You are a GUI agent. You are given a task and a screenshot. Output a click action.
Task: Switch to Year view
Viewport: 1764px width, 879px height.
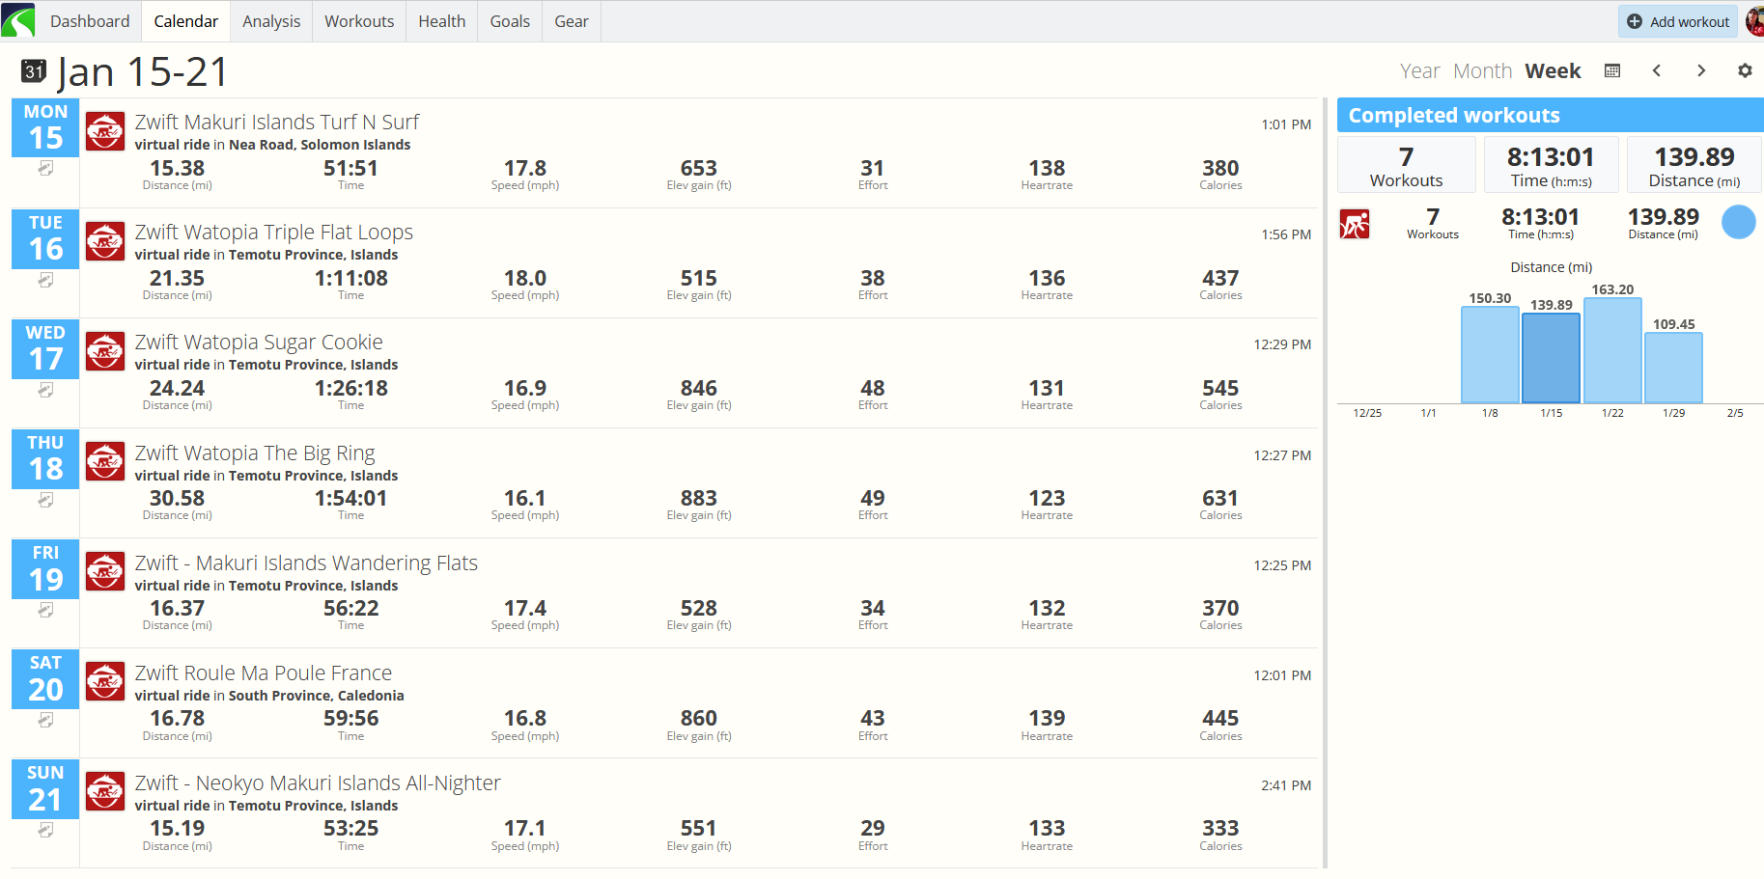[x=1419, y=71]
